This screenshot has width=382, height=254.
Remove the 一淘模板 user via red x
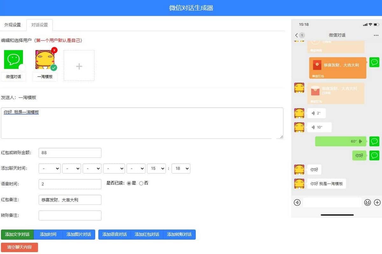pyautogui.click(x=54, y=50)
